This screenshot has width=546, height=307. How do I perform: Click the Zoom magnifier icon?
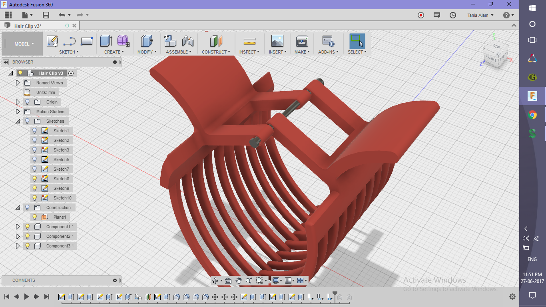[x=249, y=281]
